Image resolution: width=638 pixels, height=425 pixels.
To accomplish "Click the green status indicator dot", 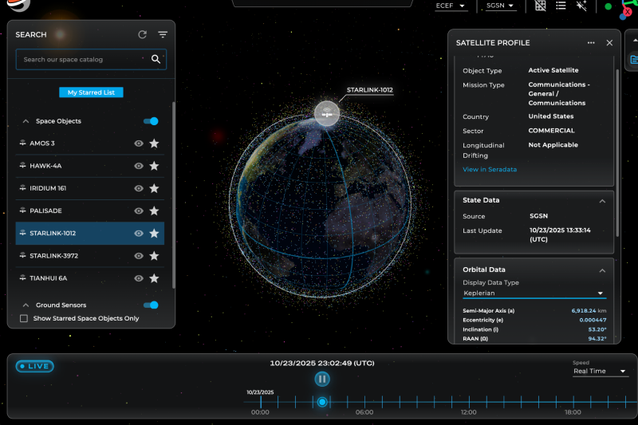I will coord(608,6).
